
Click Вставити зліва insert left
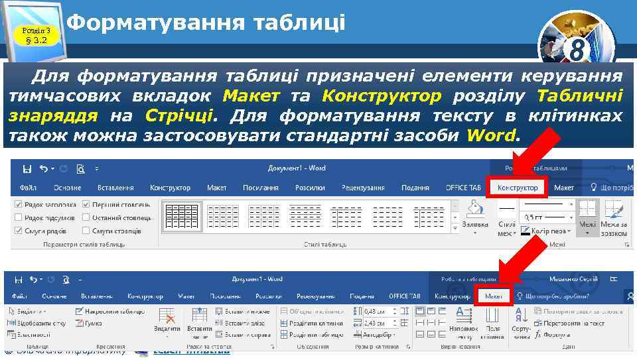click(240, 323)
